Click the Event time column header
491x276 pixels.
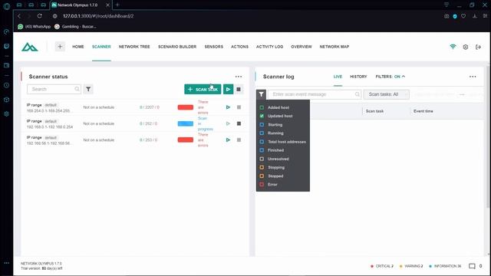[423, 111]
